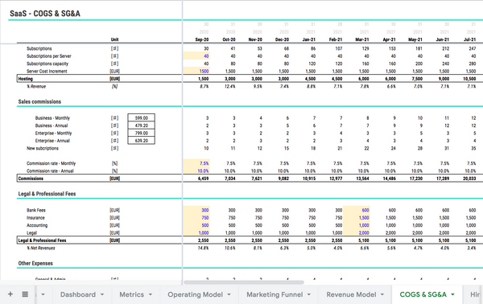Open Revenue Model sheet tab
Viewport: 483px width, 304px height.
[x=351, y=294]
